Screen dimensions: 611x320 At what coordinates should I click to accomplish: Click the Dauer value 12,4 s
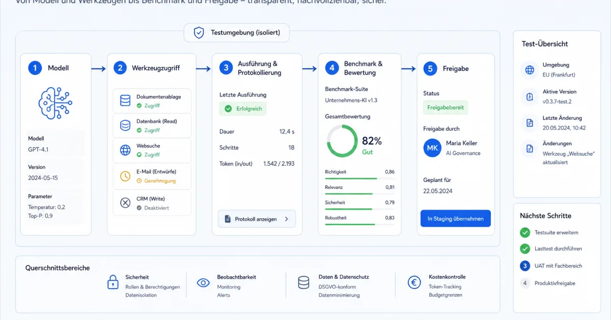(287, 132)
